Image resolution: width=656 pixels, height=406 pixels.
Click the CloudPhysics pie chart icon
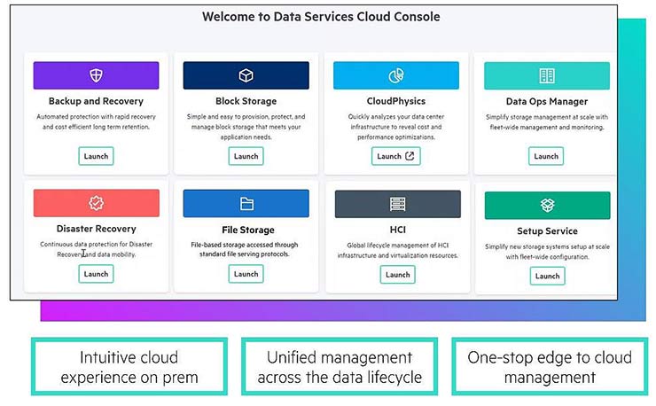point(396,75)
